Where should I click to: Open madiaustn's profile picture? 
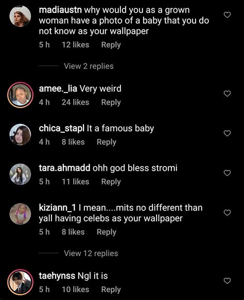(20, 16)
